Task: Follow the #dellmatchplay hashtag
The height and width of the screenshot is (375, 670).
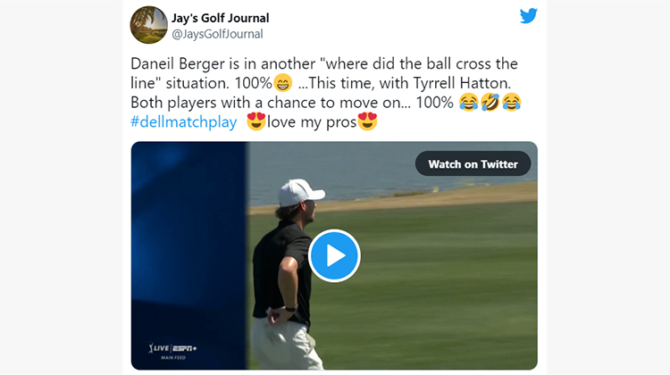Action: click(184, 122)
